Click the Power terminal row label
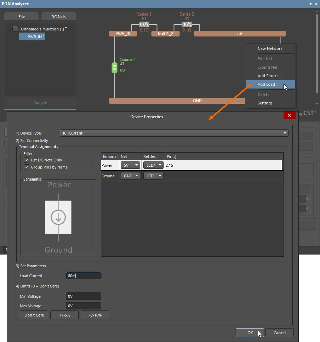 [107, 166]
